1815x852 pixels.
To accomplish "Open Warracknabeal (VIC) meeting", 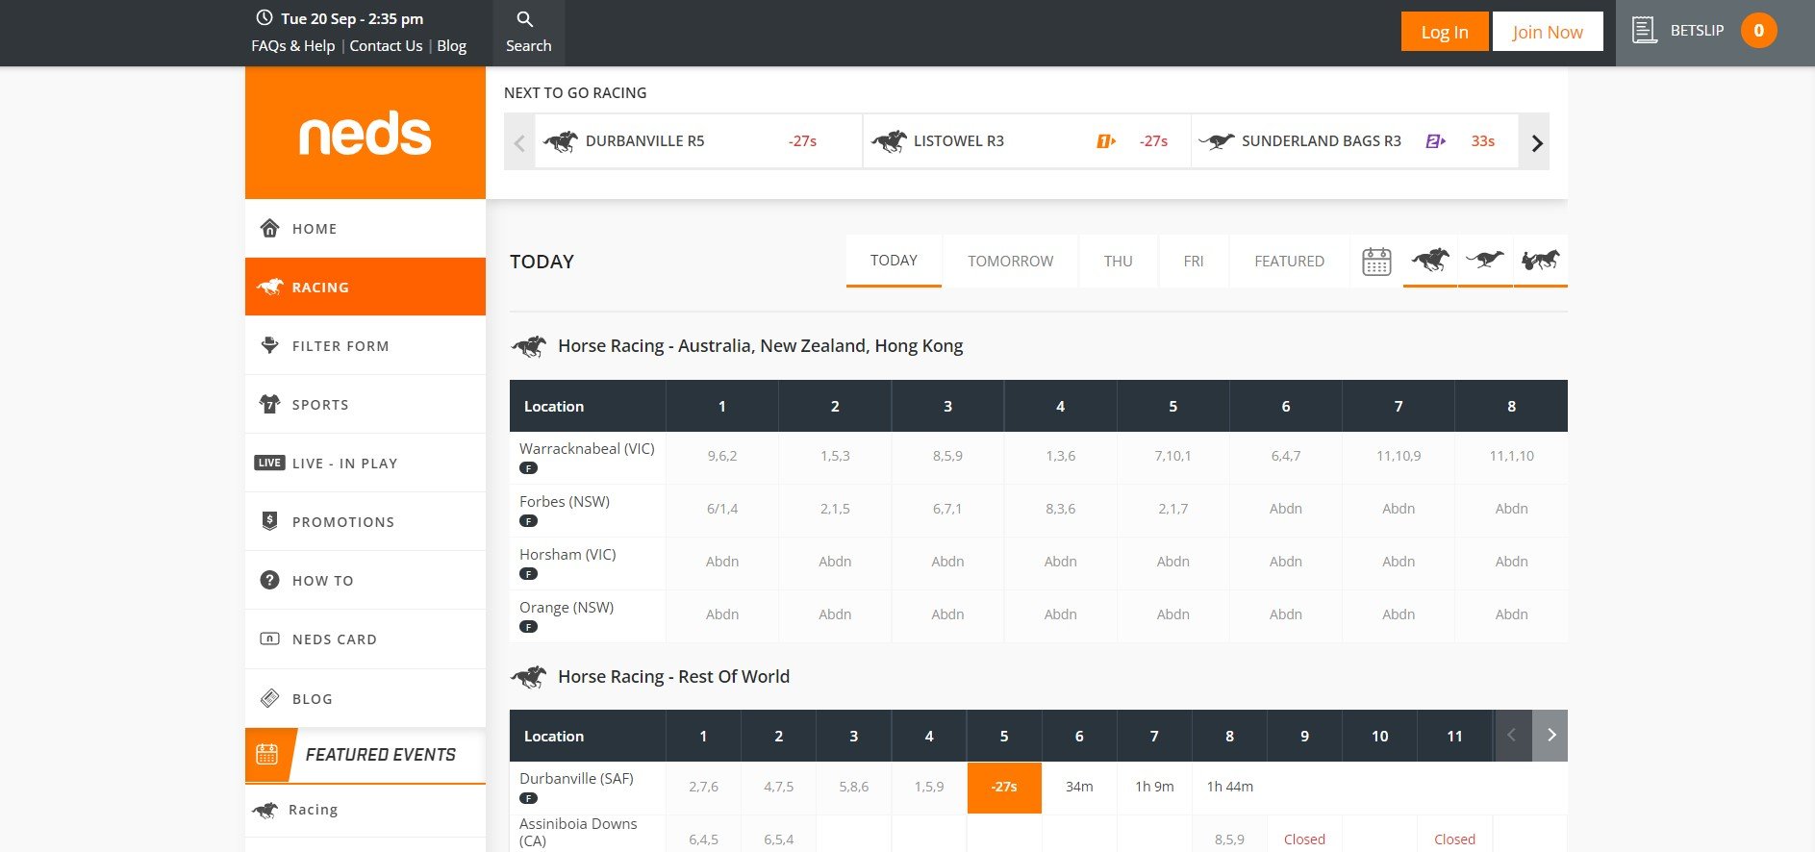I will [x=587, y=449].
